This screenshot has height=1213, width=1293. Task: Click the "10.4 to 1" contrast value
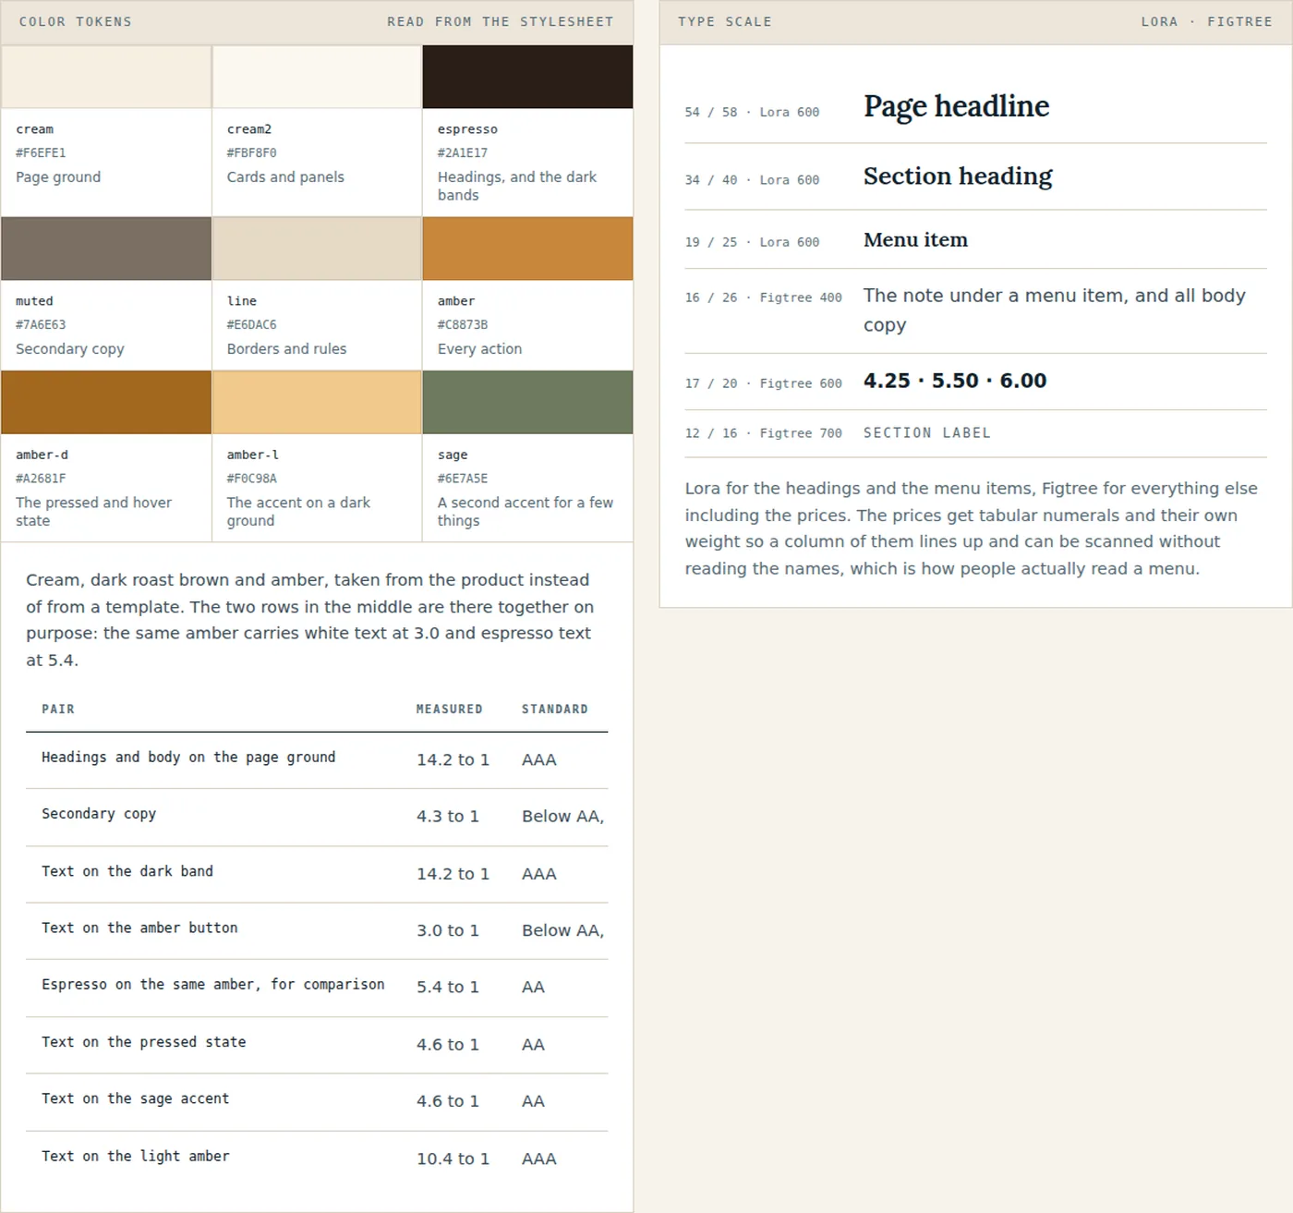coord(453,1158)
